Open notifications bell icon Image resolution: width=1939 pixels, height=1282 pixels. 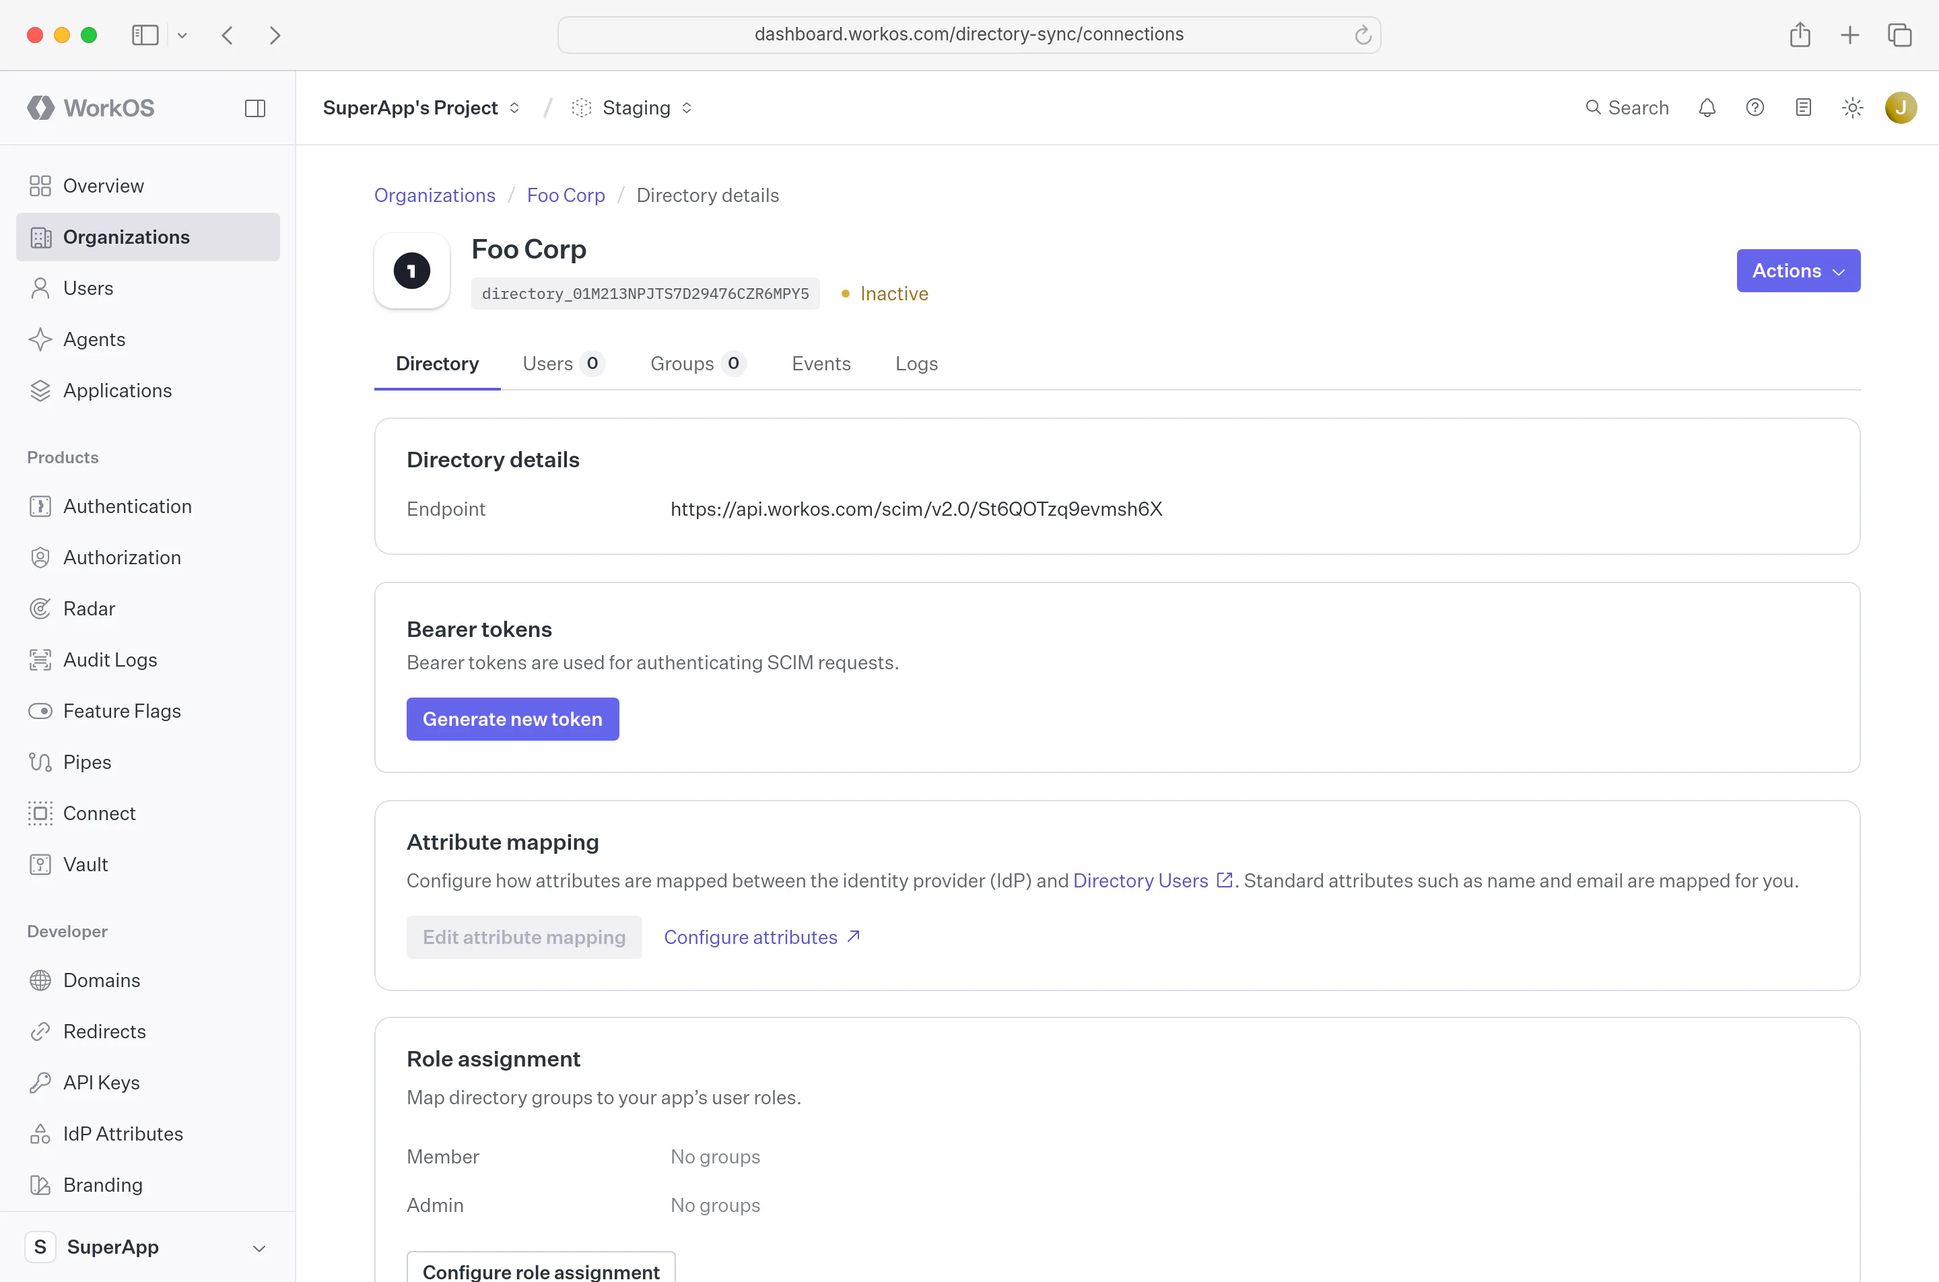point(1707,108)
